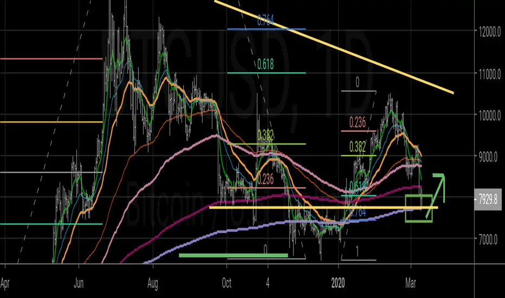The height and width of the screenshot is (298, 505).
Task: Click the Apr label on time axis
Action: 5,283
